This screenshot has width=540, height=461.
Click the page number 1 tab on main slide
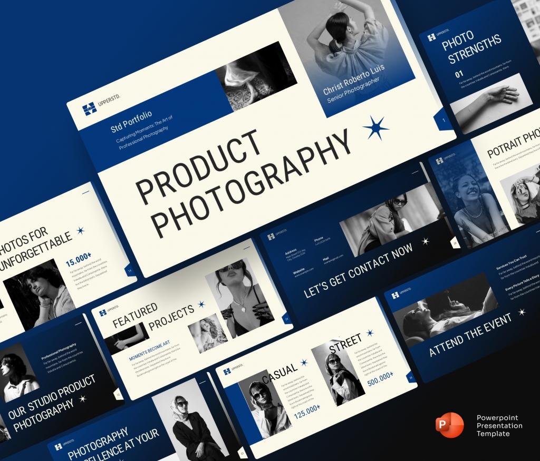coord(444,120)
